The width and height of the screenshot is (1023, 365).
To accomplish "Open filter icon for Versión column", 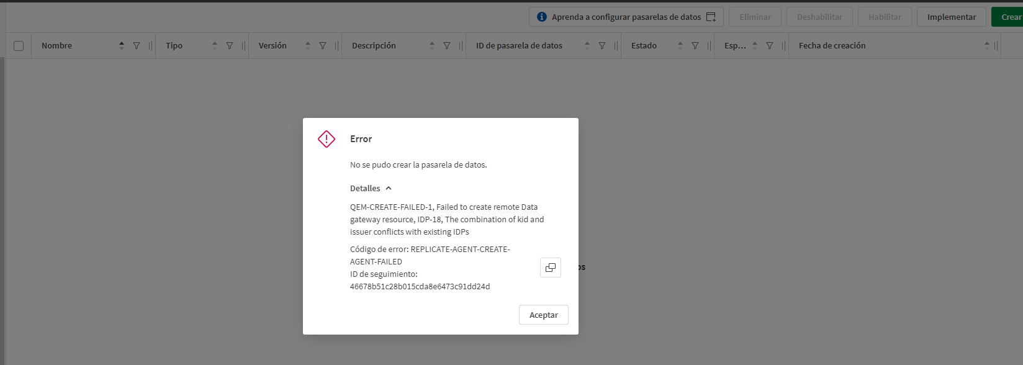I will pyautogui.click(x=323, y=46).
